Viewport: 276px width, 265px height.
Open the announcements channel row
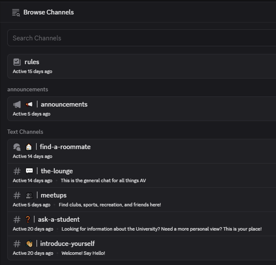[x=141, y=109]
